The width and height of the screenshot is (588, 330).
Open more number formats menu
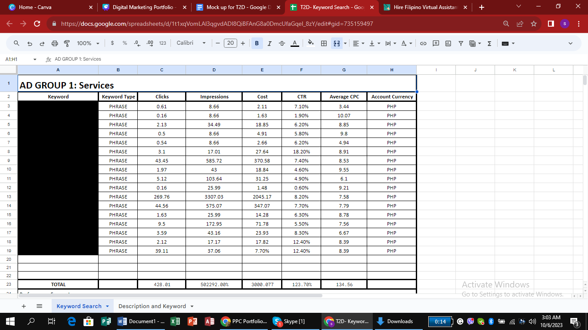[163, 43]
